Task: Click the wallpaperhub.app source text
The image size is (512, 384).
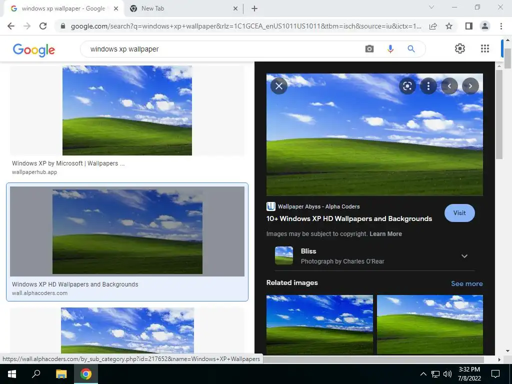Action: (x=34, y=172)
